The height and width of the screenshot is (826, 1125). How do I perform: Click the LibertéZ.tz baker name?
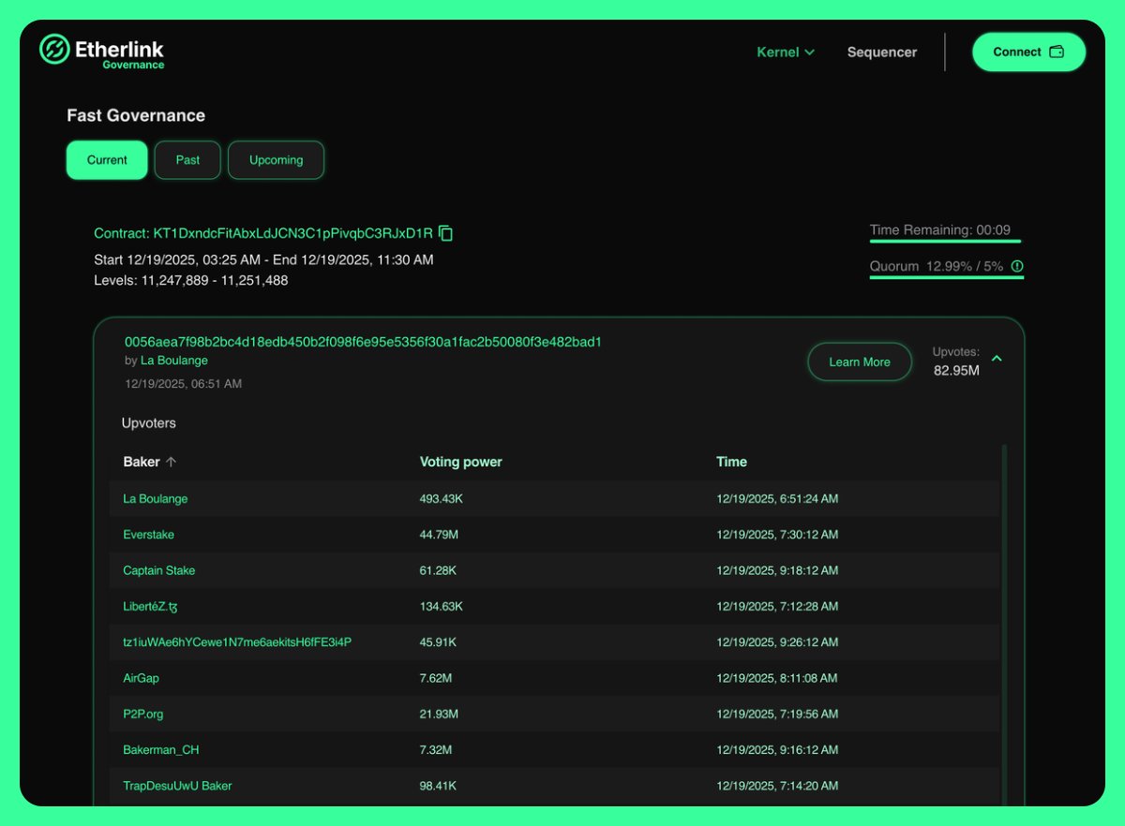tap(150, 607)
